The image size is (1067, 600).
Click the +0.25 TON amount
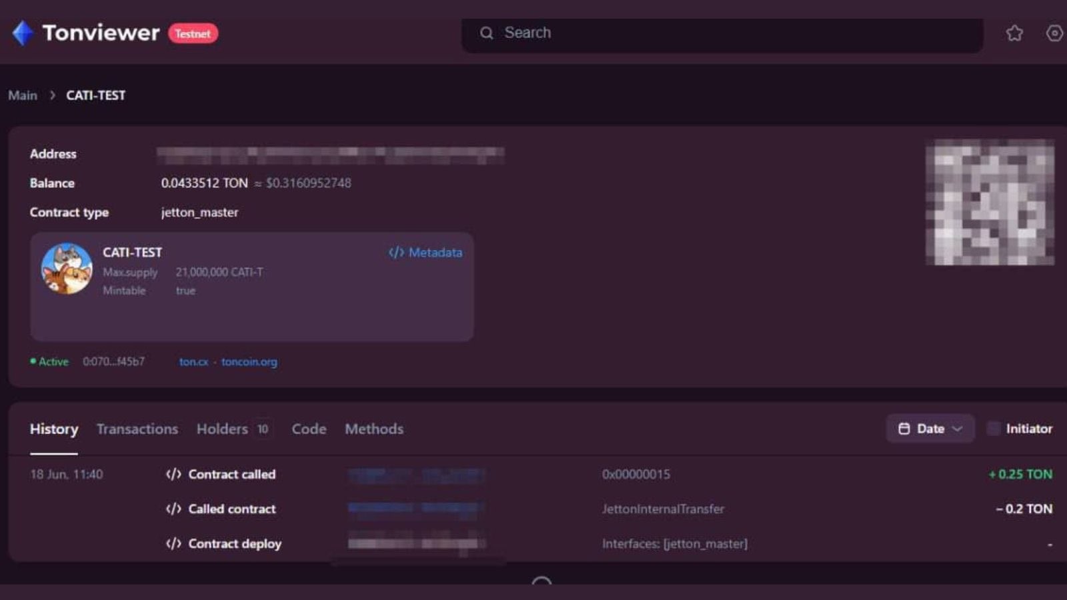point(1020,474)
